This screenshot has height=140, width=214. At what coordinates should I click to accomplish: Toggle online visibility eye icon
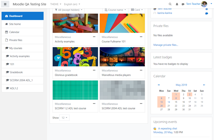point(206,9)
